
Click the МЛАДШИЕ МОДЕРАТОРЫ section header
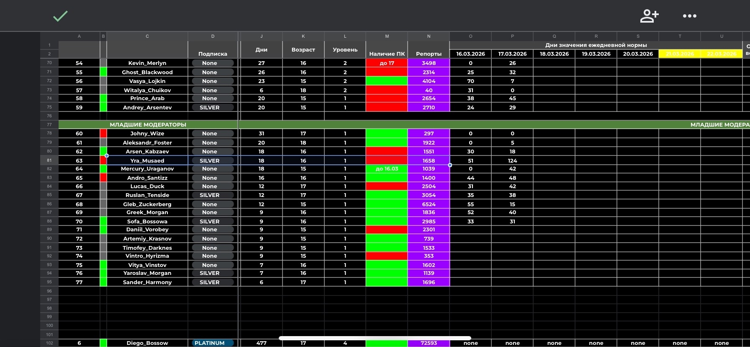point(148,124)
